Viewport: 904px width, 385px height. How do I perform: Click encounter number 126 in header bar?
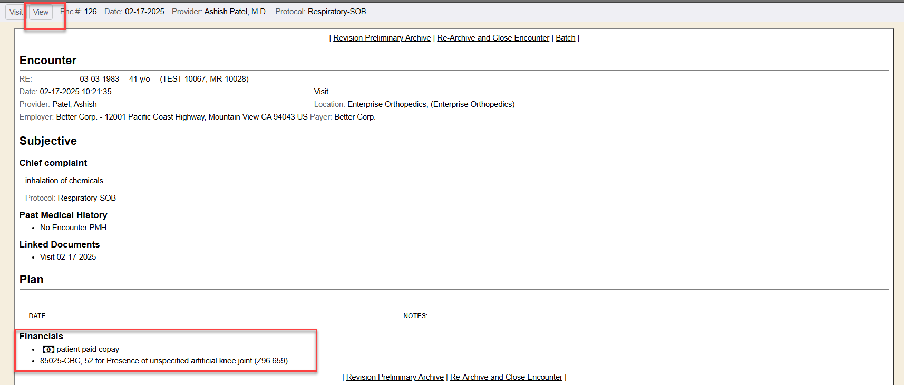pyautogui.click(x=91, y=12)
